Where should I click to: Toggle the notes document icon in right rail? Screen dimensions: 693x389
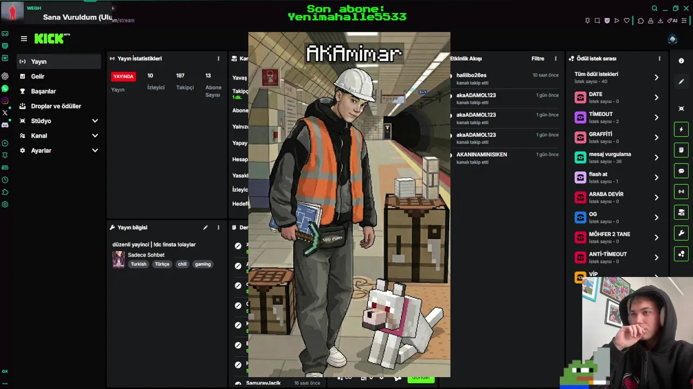pos(681,150)
